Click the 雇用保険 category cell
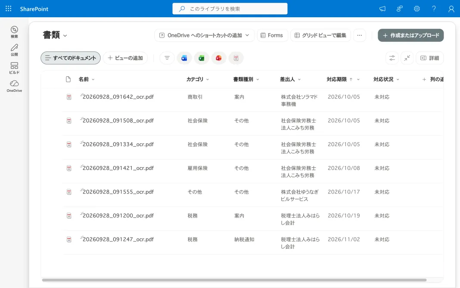Image resolution: width=460 pixels, height=288 pixels. [198, 168]
